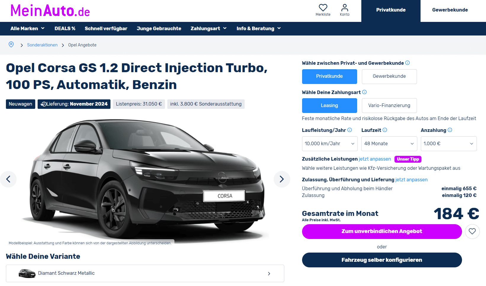Show info icon for Zahlungsart
This screenshot has height=286, width=486.
(x=365, y=92)
